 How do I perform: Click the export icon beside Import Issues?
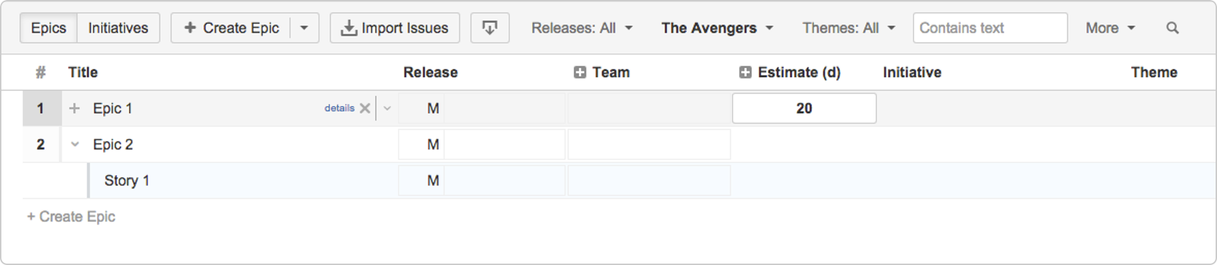pos(490,28)
